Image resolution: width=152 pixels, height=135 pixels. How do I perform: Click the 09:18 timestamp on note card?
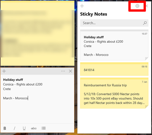(144, 67)
